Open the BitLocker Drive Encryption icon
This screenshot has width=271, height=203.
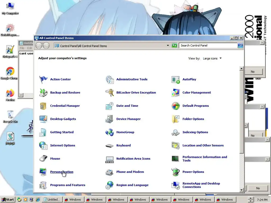pyautogui.click(x=110, y=93)
